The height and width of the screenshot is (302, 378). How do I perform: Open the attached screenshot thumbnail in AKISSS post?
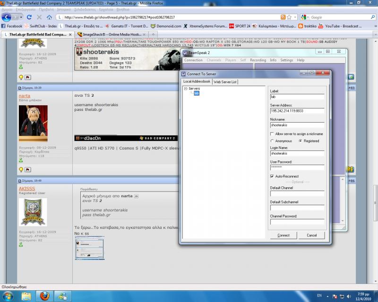click(90, 248)
